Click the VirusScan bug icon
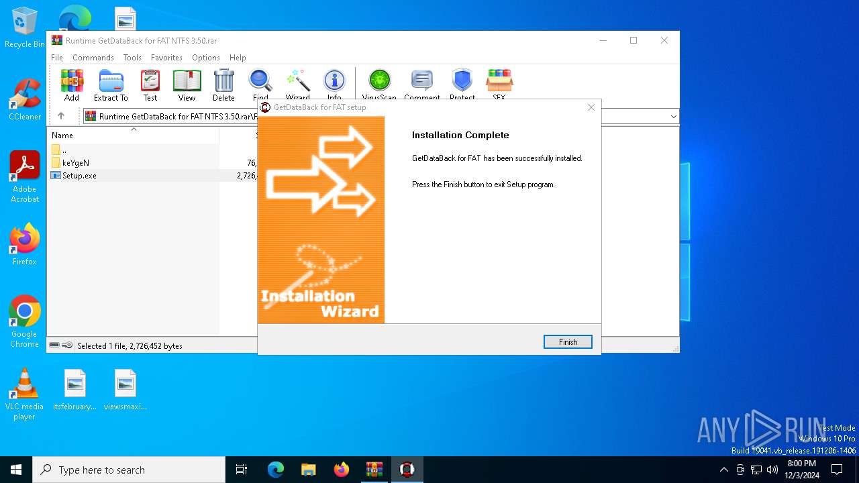Viewport: 859px width, 483px height. [x=379, y=85]
